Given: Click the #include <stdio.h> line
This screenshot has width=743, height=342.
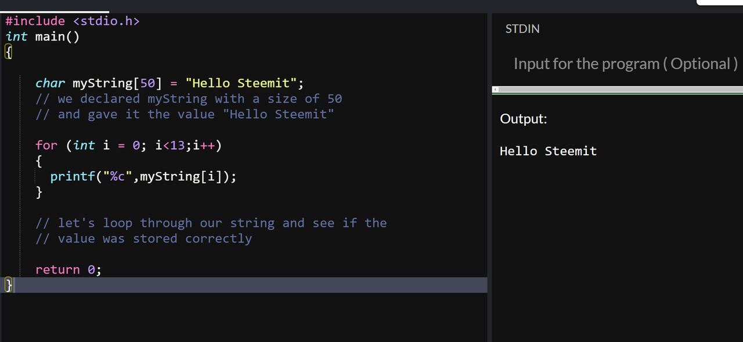Looking at the screenshot, I should tap(73, 21).
